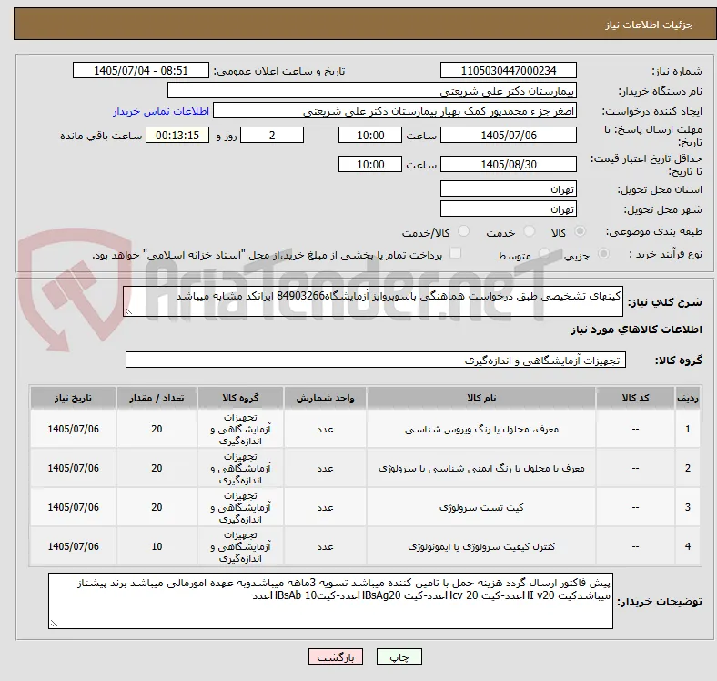Click the تاریخ نیاز column header

(x=73, y=398)
